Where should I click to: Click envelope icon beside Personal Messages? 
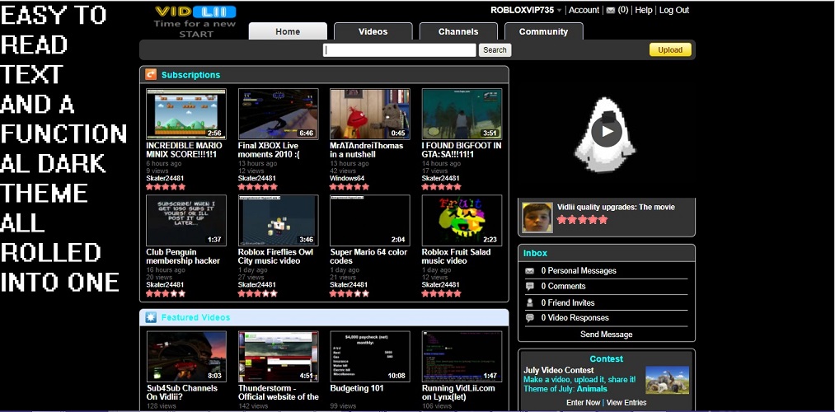[x=529, y=271]
